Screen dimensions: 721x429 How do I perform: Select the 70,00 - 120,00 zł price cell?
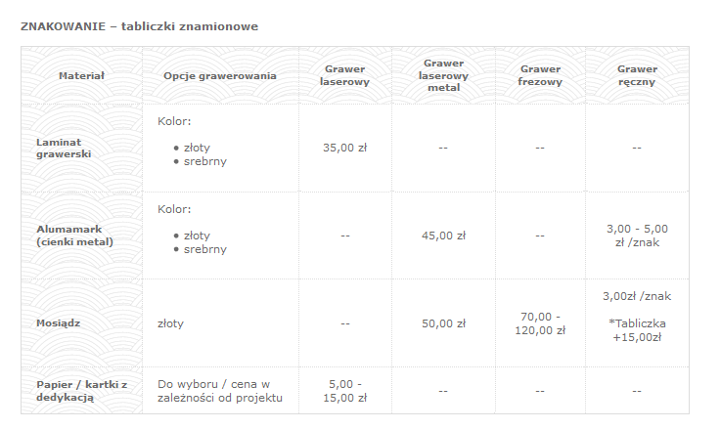[x=540, y=323]
